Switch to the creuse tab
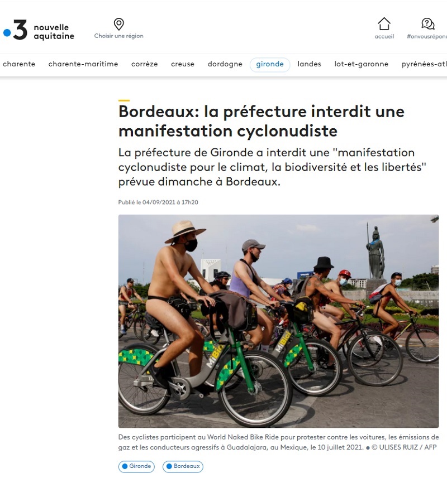447x483 pixels. click(183, 64)
